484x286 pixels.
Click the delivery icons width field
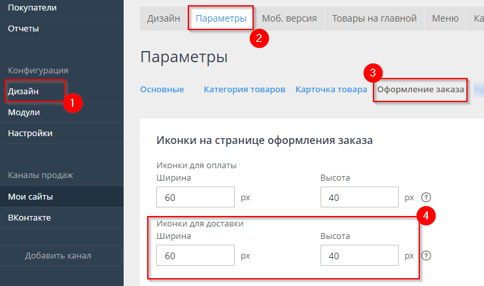[196, 255]
